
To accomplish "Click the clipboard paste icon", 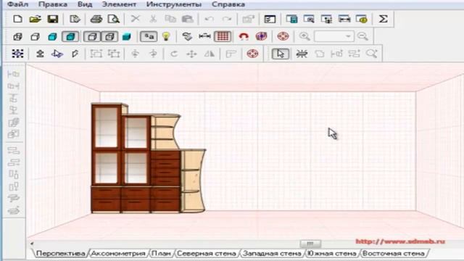I will coord(188,20).
